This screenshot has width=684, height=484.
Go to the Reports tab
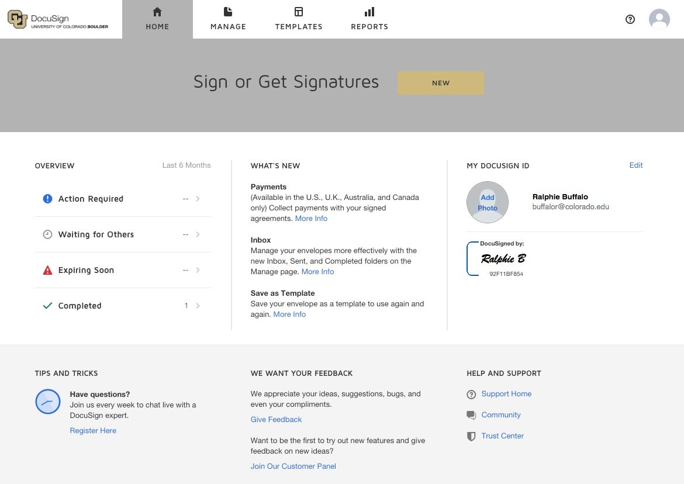(369, 19)
